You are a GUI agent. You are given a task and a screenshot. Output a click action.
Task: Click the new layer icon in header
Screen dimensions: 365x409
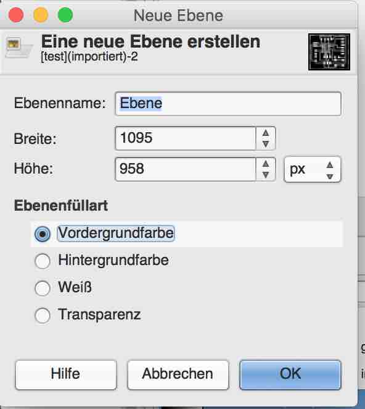click(x=18, y=48)
